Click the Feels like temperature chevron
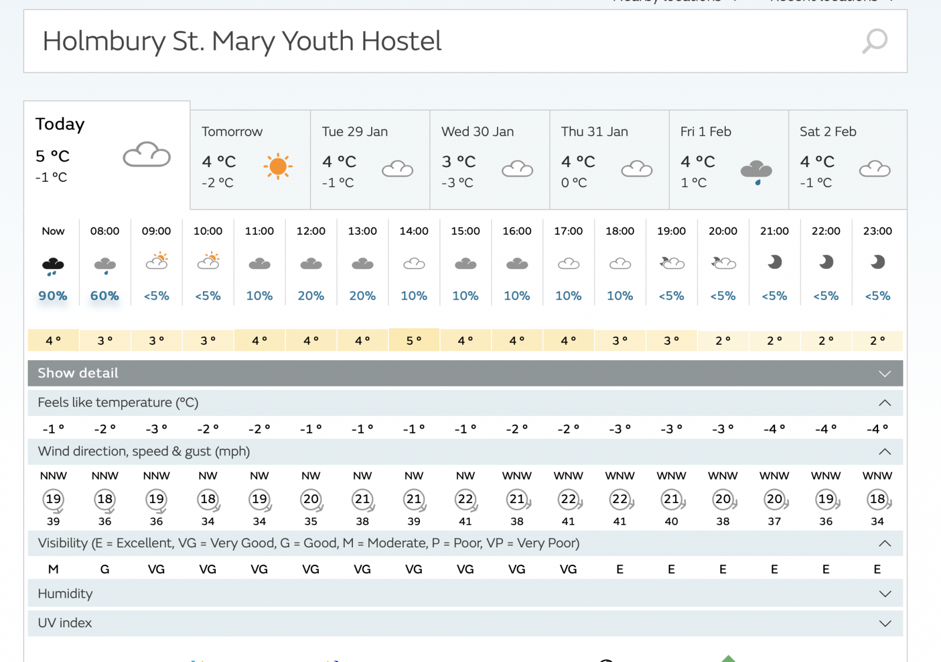 885,402
